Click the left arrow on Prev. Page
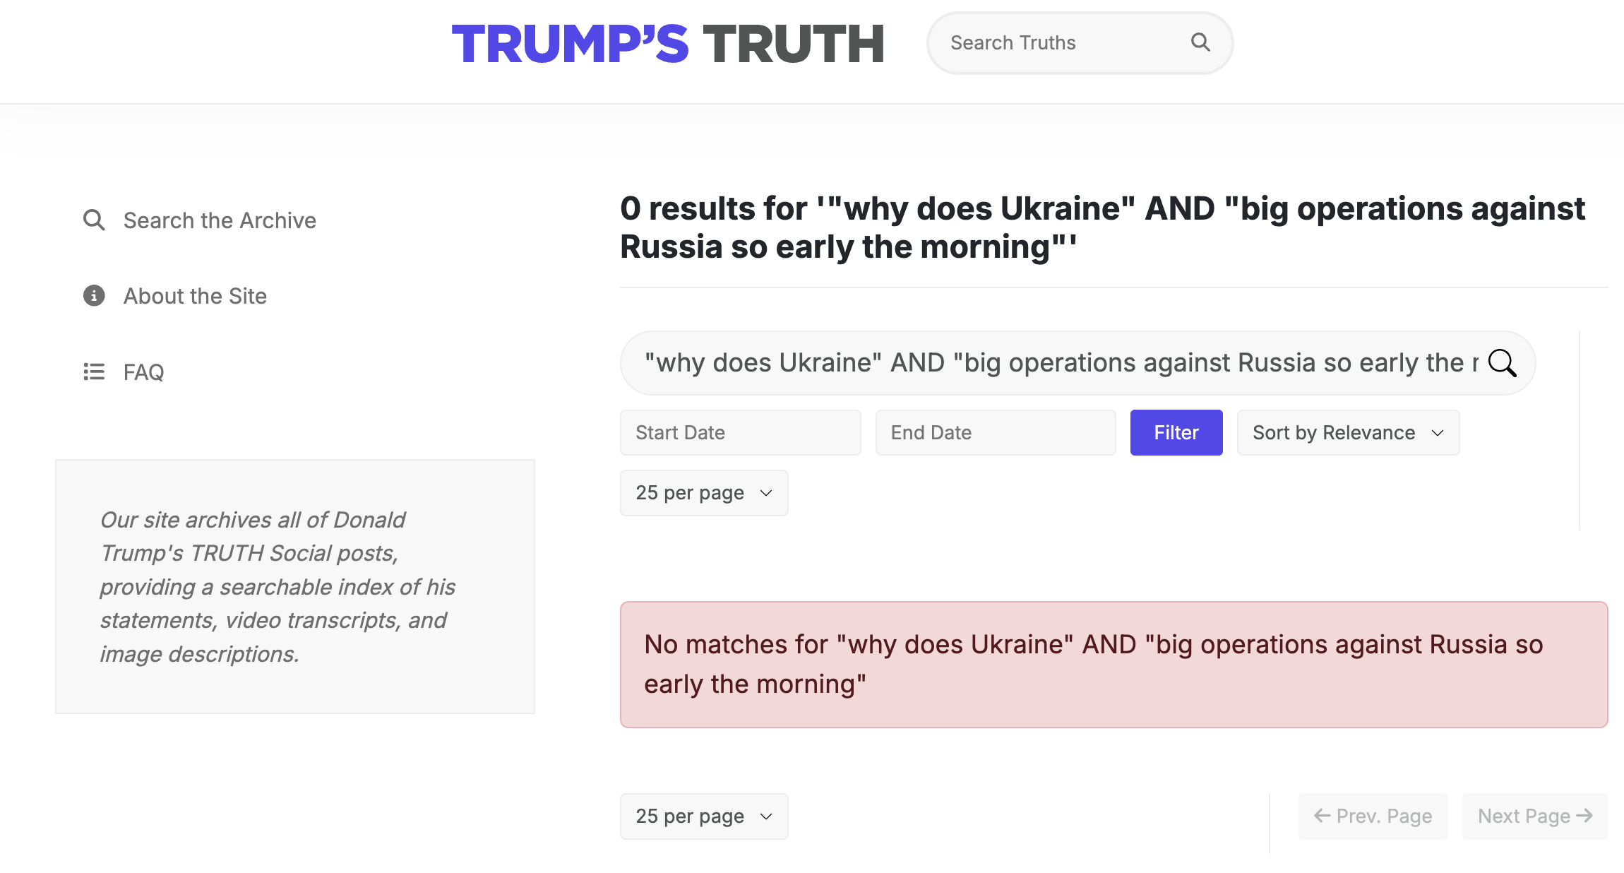Image resolution: width=1624 pixels, height=873 pixels. tap(1322, 816)
